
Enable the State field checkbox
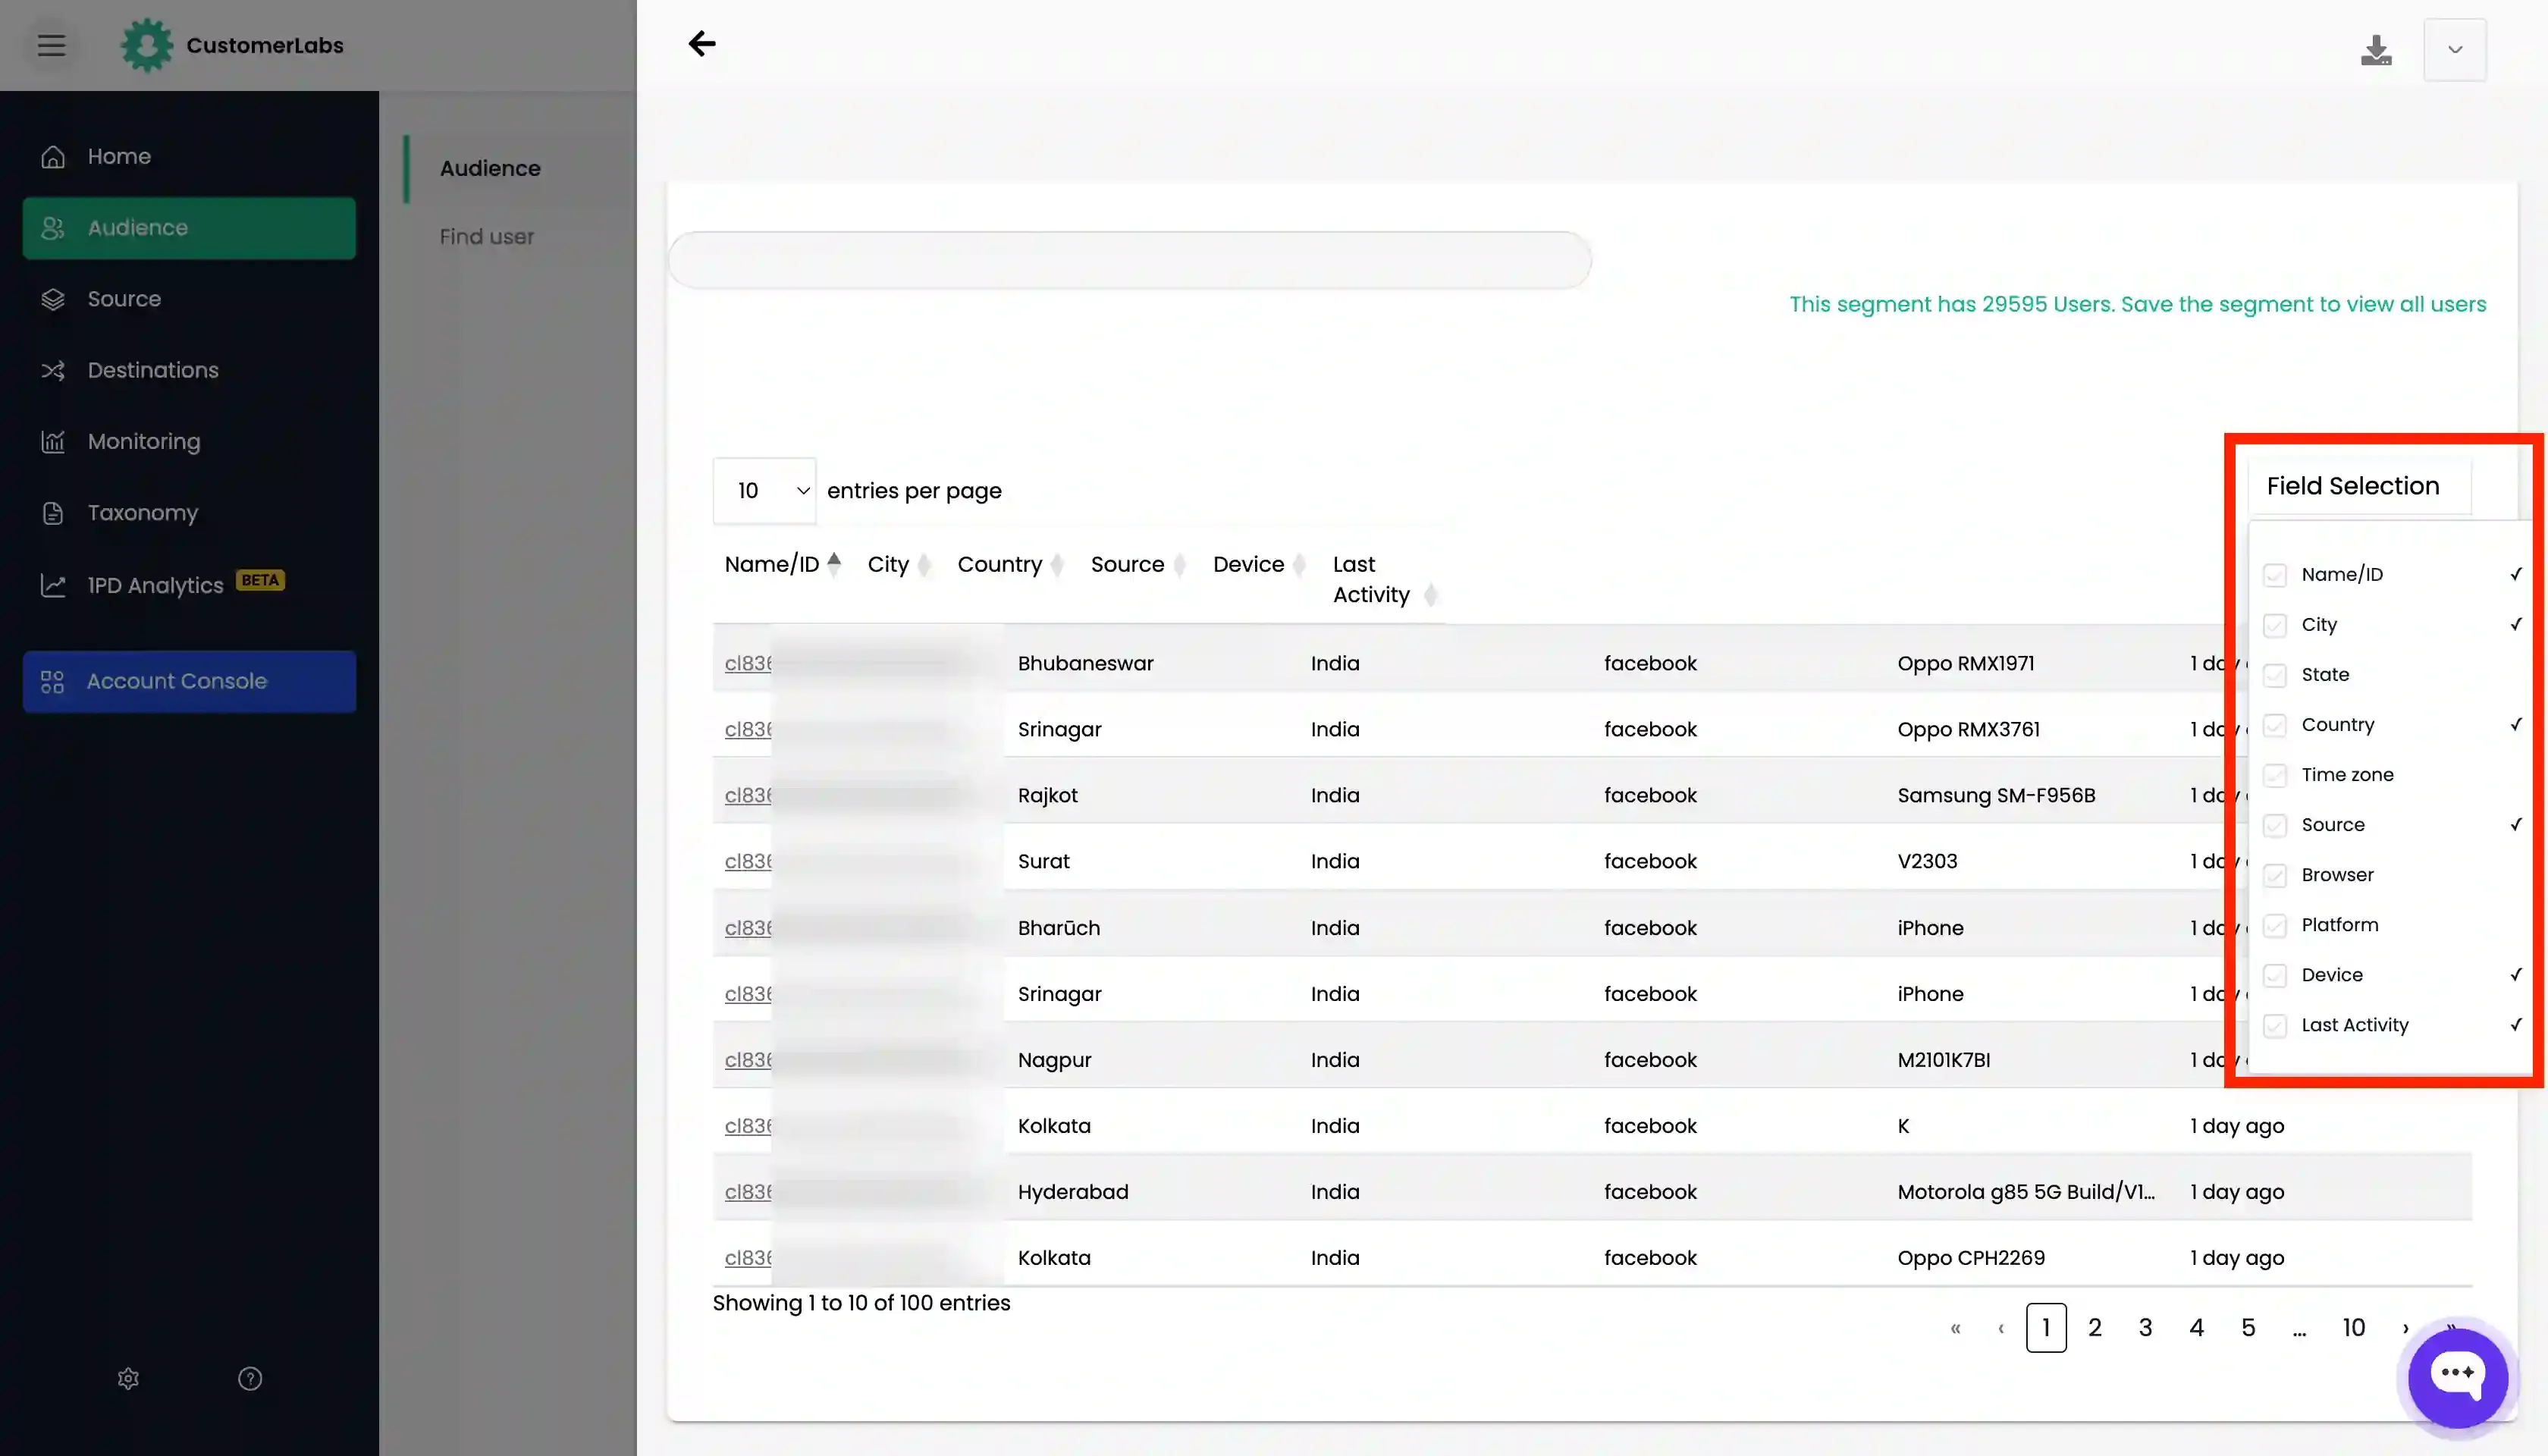(x=2275, y=675)
